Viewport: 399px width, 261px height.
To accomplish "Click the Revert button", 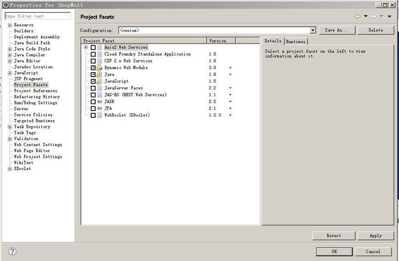I will tap(334, 235).
